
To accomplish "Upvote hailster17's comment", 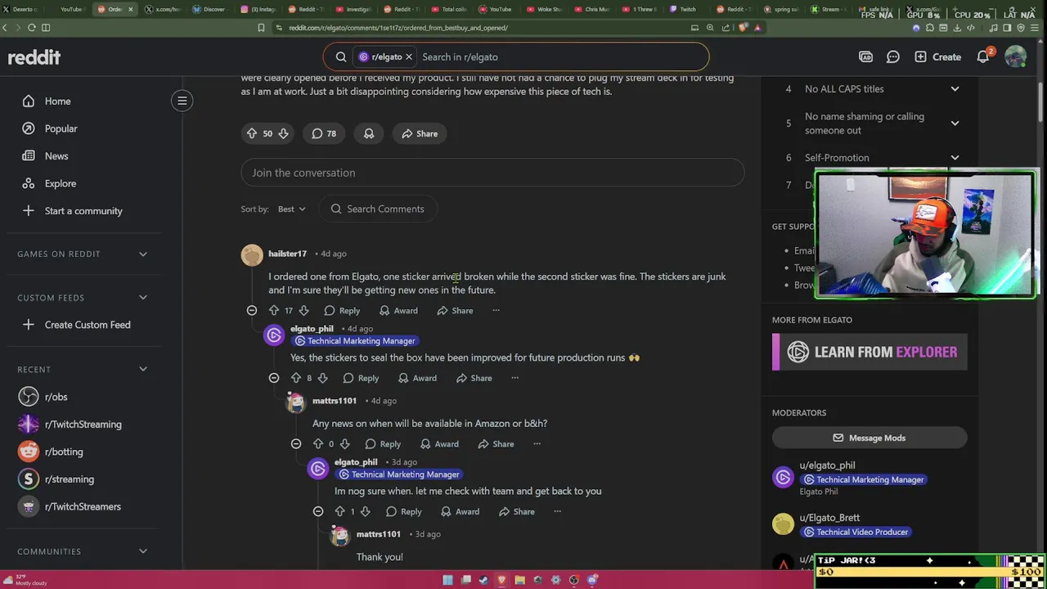I will (x=274, y=311).
